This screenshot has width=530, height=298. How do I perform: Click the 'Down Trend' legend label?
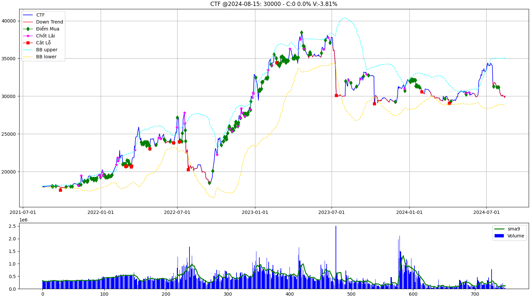tap(50, 22)
